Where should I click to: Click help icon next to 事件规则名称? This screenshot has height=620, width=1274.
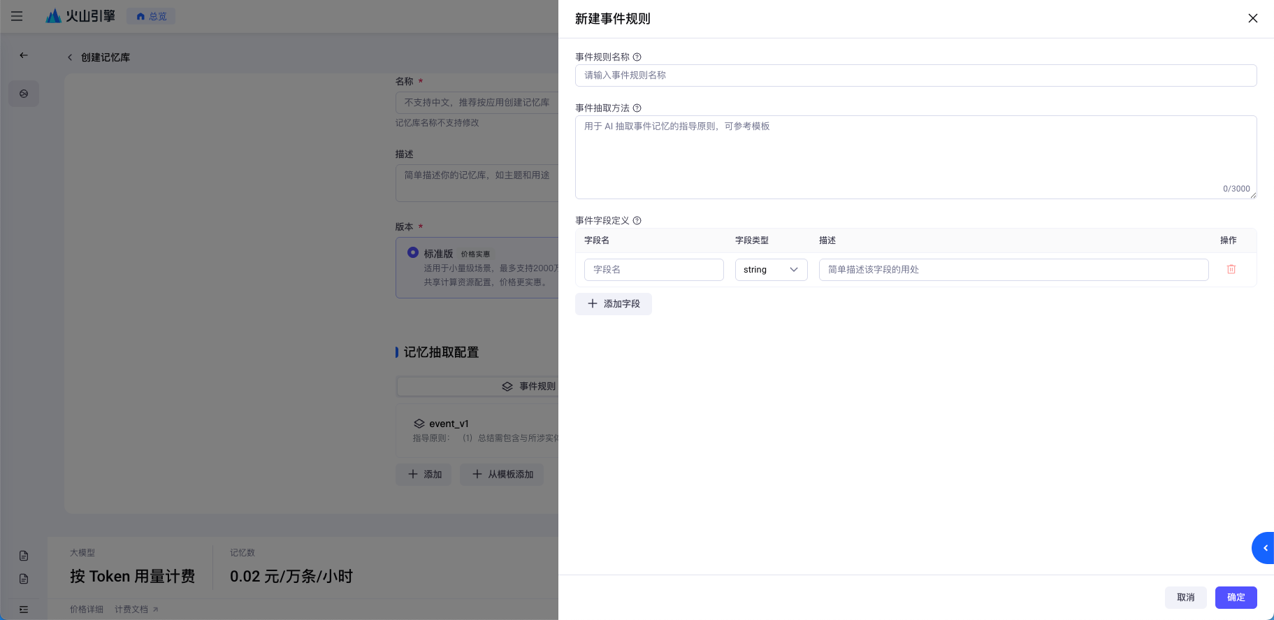[x=637, y=57]
